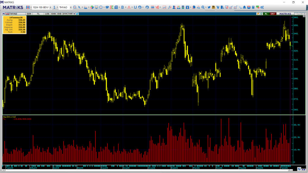Click the save layout disk icon
Viewport: 308px width, 173px height.
28,7
